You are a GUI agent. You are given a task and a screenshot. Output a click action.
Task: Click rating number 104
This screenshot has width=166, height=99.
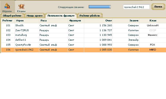tap(8, 40)
